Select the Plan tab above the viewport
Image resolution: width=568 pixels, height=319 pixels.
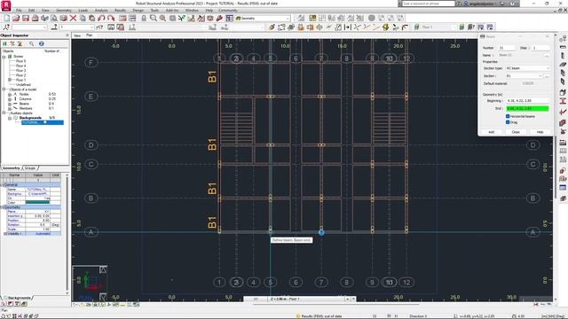(89, 35)
